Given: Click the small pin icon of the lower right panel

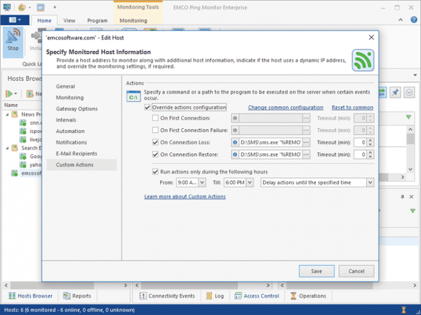Looking at the screenshot, I should pos(402,197).
